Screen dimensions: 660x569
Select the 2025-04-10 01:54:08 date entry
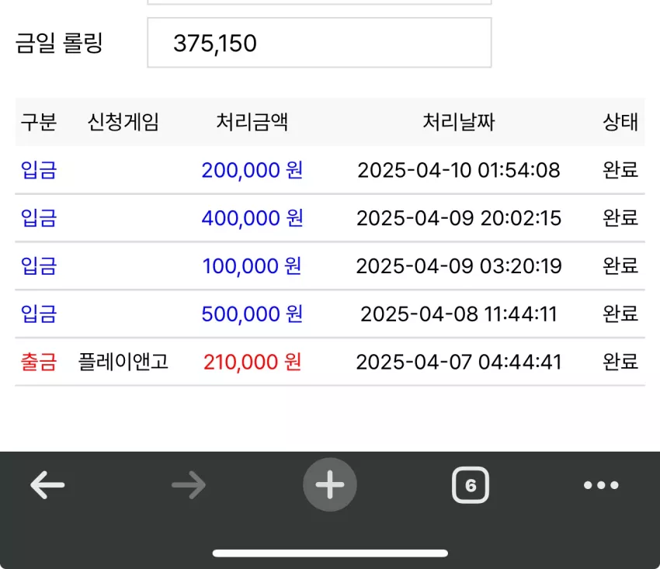pyautogui.click(x=459, y=171)
